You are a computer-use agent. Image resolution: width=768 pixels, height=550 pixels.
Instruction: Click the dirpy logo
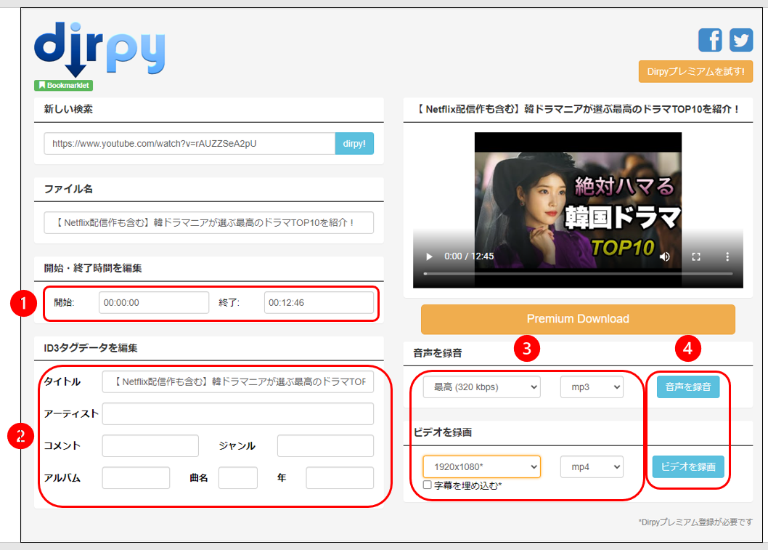(x=98, y=47)
